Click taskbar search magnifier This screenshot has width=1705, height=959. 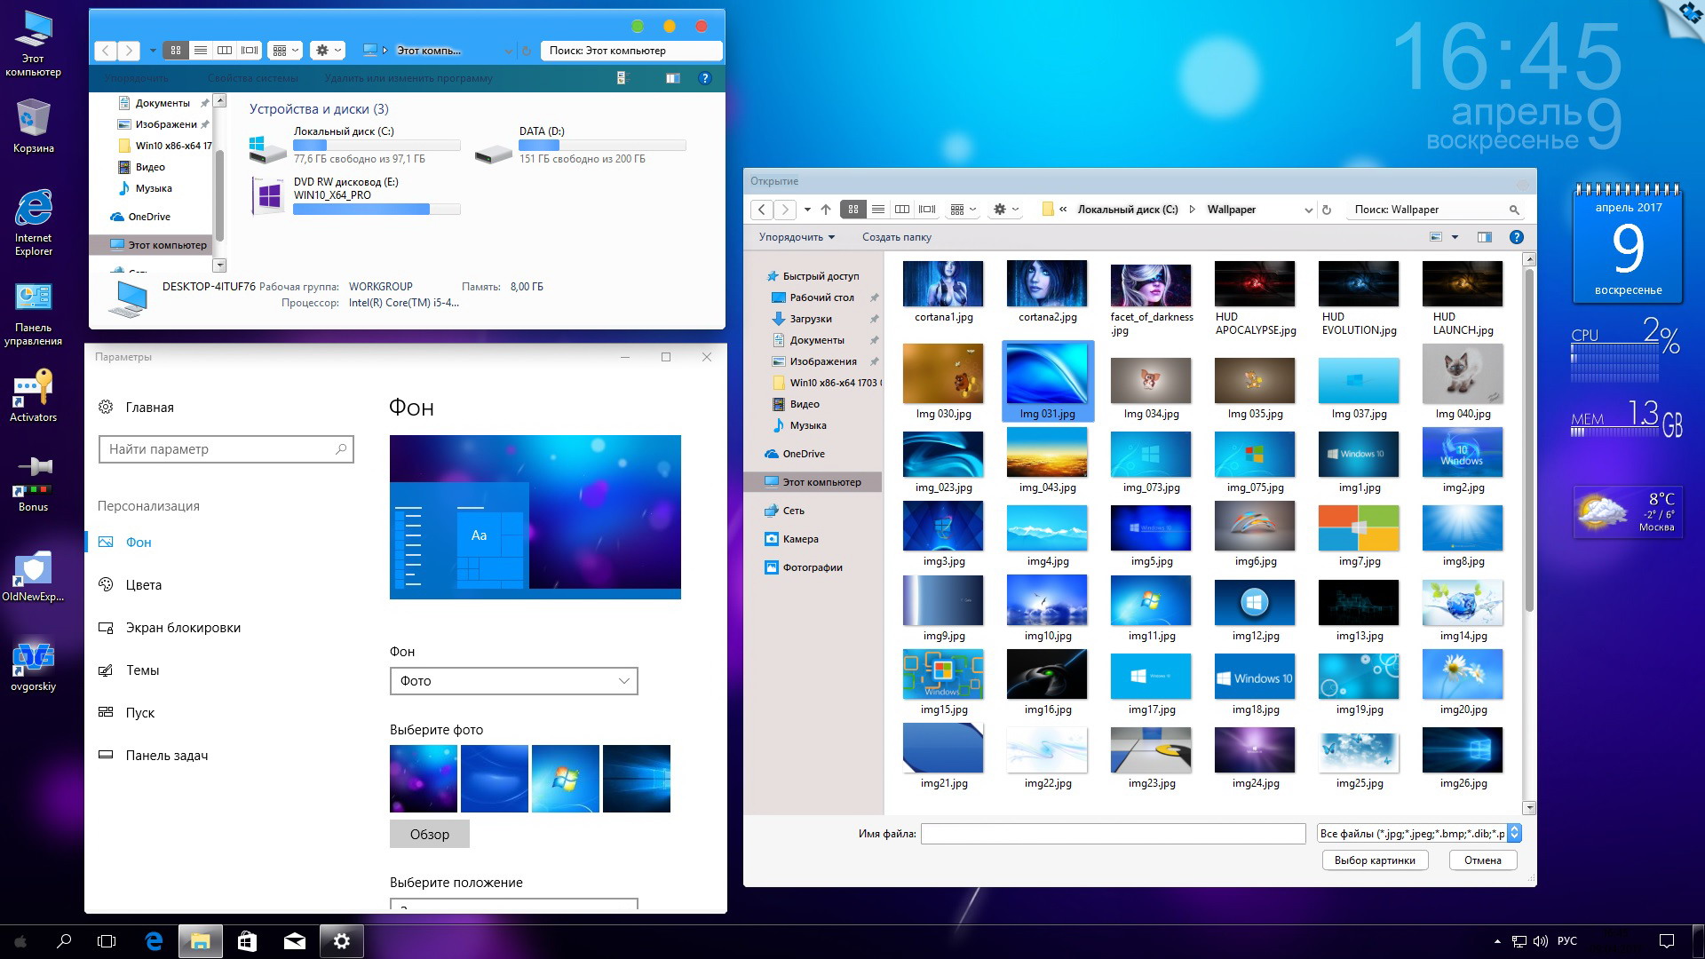pyautogui.click(x=63, y=941)
